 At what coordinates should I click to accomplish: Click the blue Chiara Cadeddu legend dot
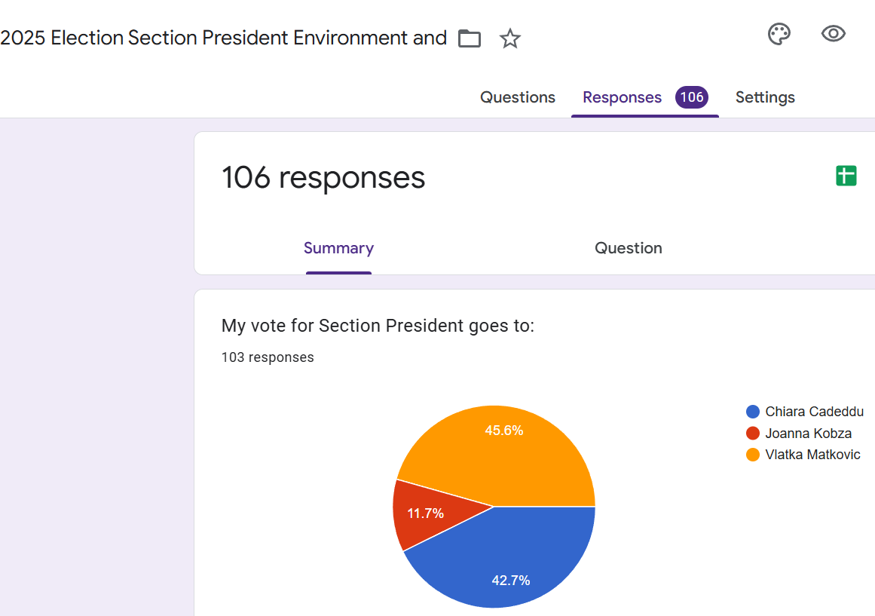pyautogui.click(x=752, y=412)
